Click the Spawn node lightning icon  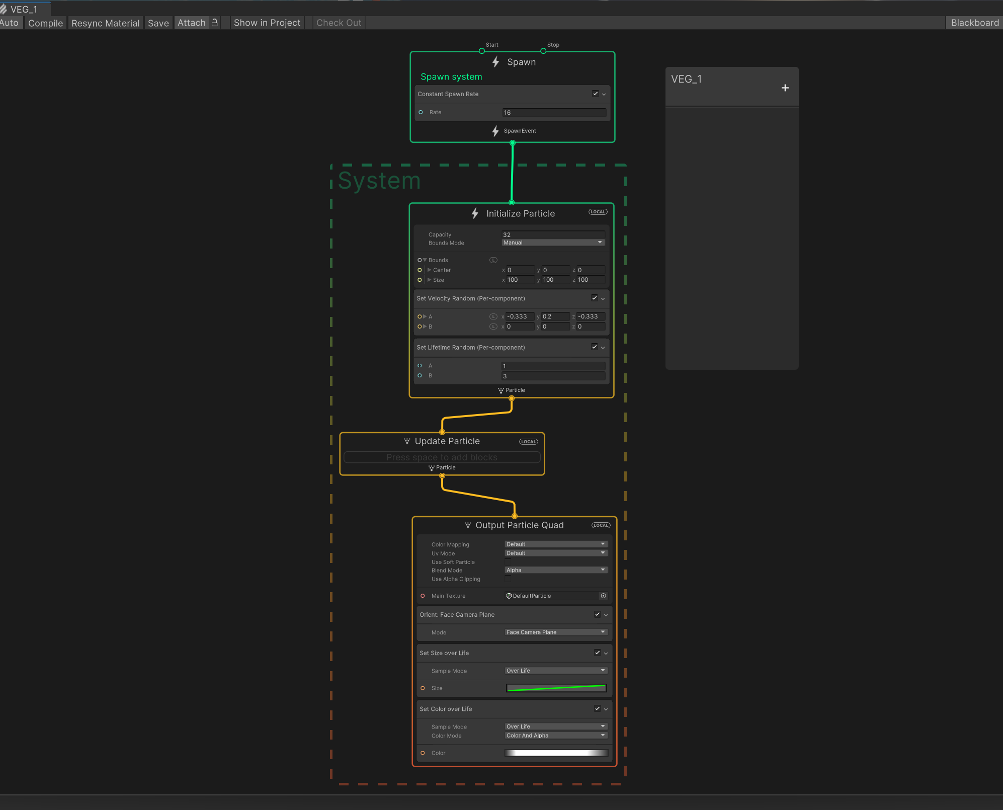[495, 62]
